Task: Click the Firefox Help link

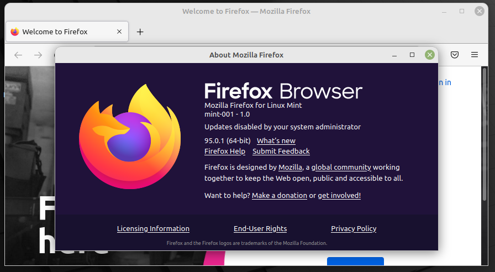Action: point(224,151)
